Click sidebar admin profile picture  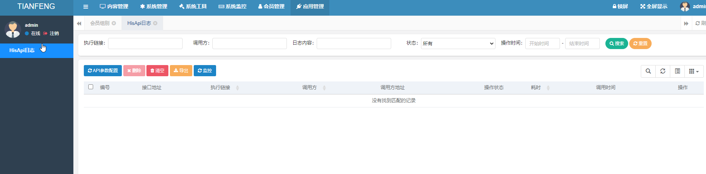click(13, 29)
